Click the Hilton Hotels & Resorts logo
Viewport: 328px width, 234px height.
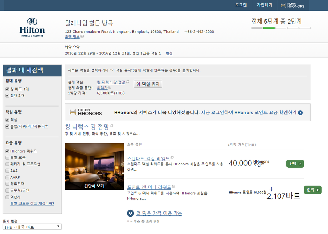point(32,27)
